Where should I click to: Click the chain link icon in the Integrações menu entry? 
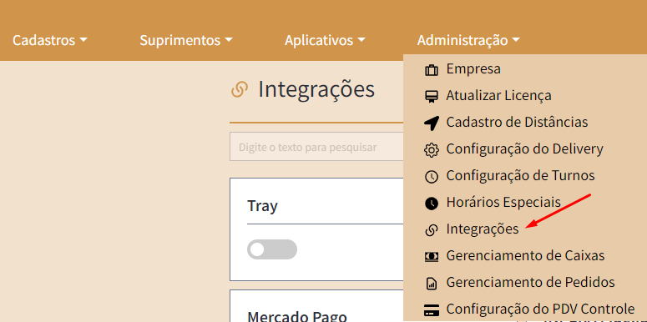pyautogui.click(x=432, y=230)
